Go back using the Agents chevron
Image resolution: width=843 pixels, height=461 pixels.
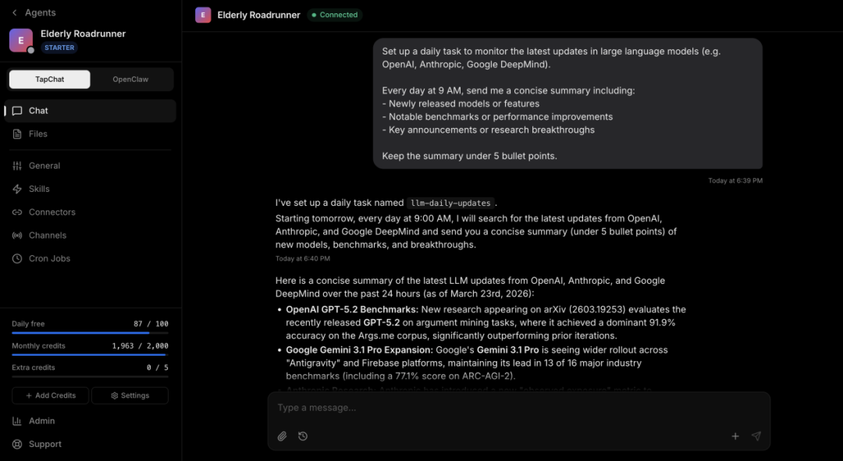pyautogui.click(x=15, y=12)
